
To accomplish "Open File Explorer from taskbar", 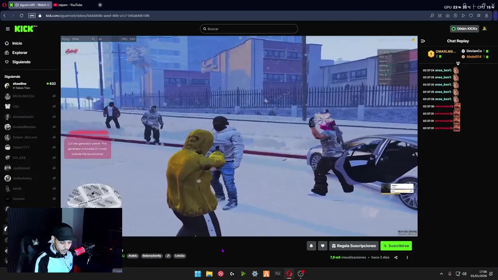I will click(x=209, y=274).
